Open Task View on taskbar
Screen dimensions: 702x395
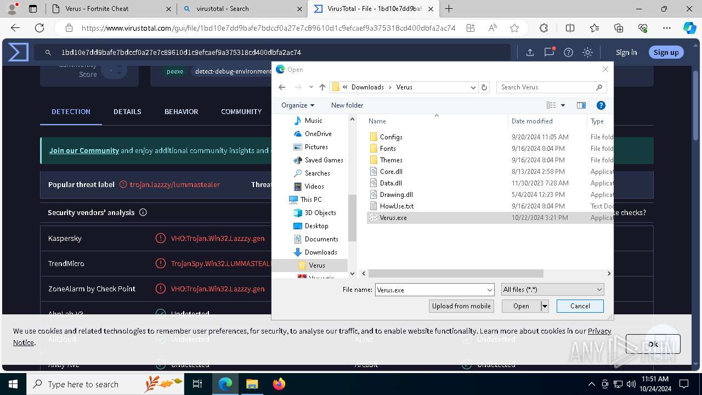coord(197,384)
